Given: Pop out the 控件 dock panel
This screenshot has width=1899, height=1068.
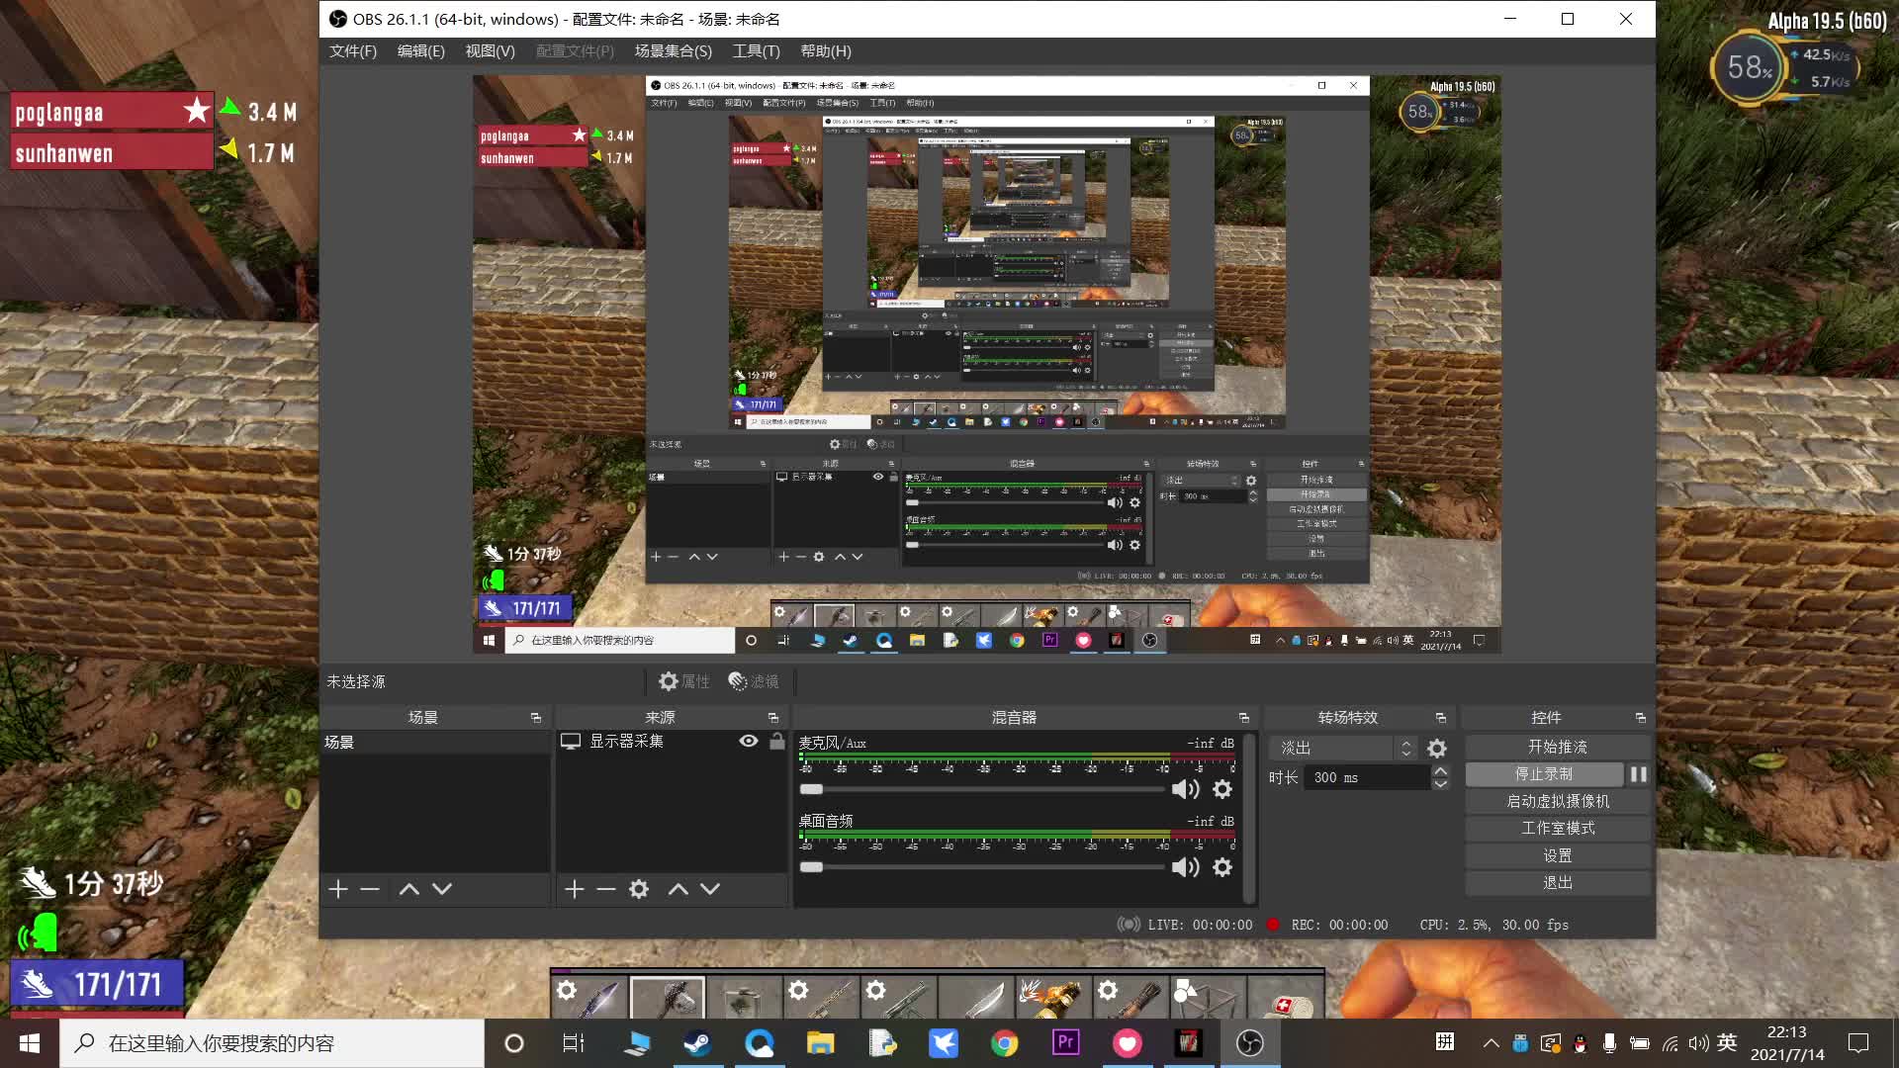Looking at the screenshot, I should [1641, 718].
